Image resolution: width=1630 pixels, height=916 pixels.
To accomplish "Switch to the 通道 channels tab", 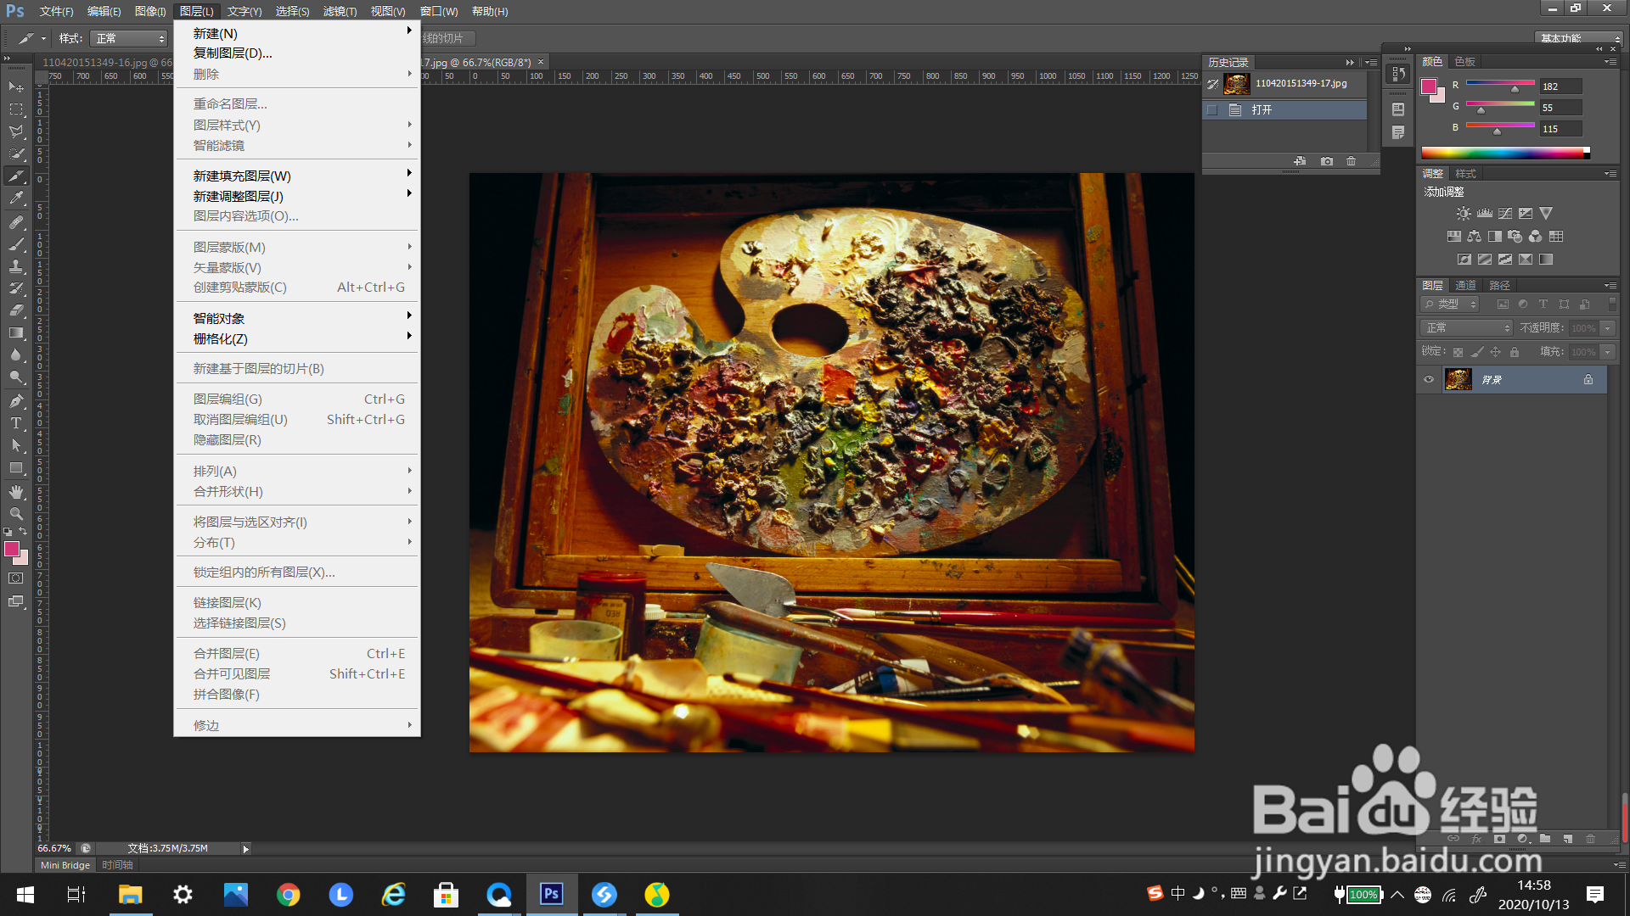I will click(x=1465, y=286).
